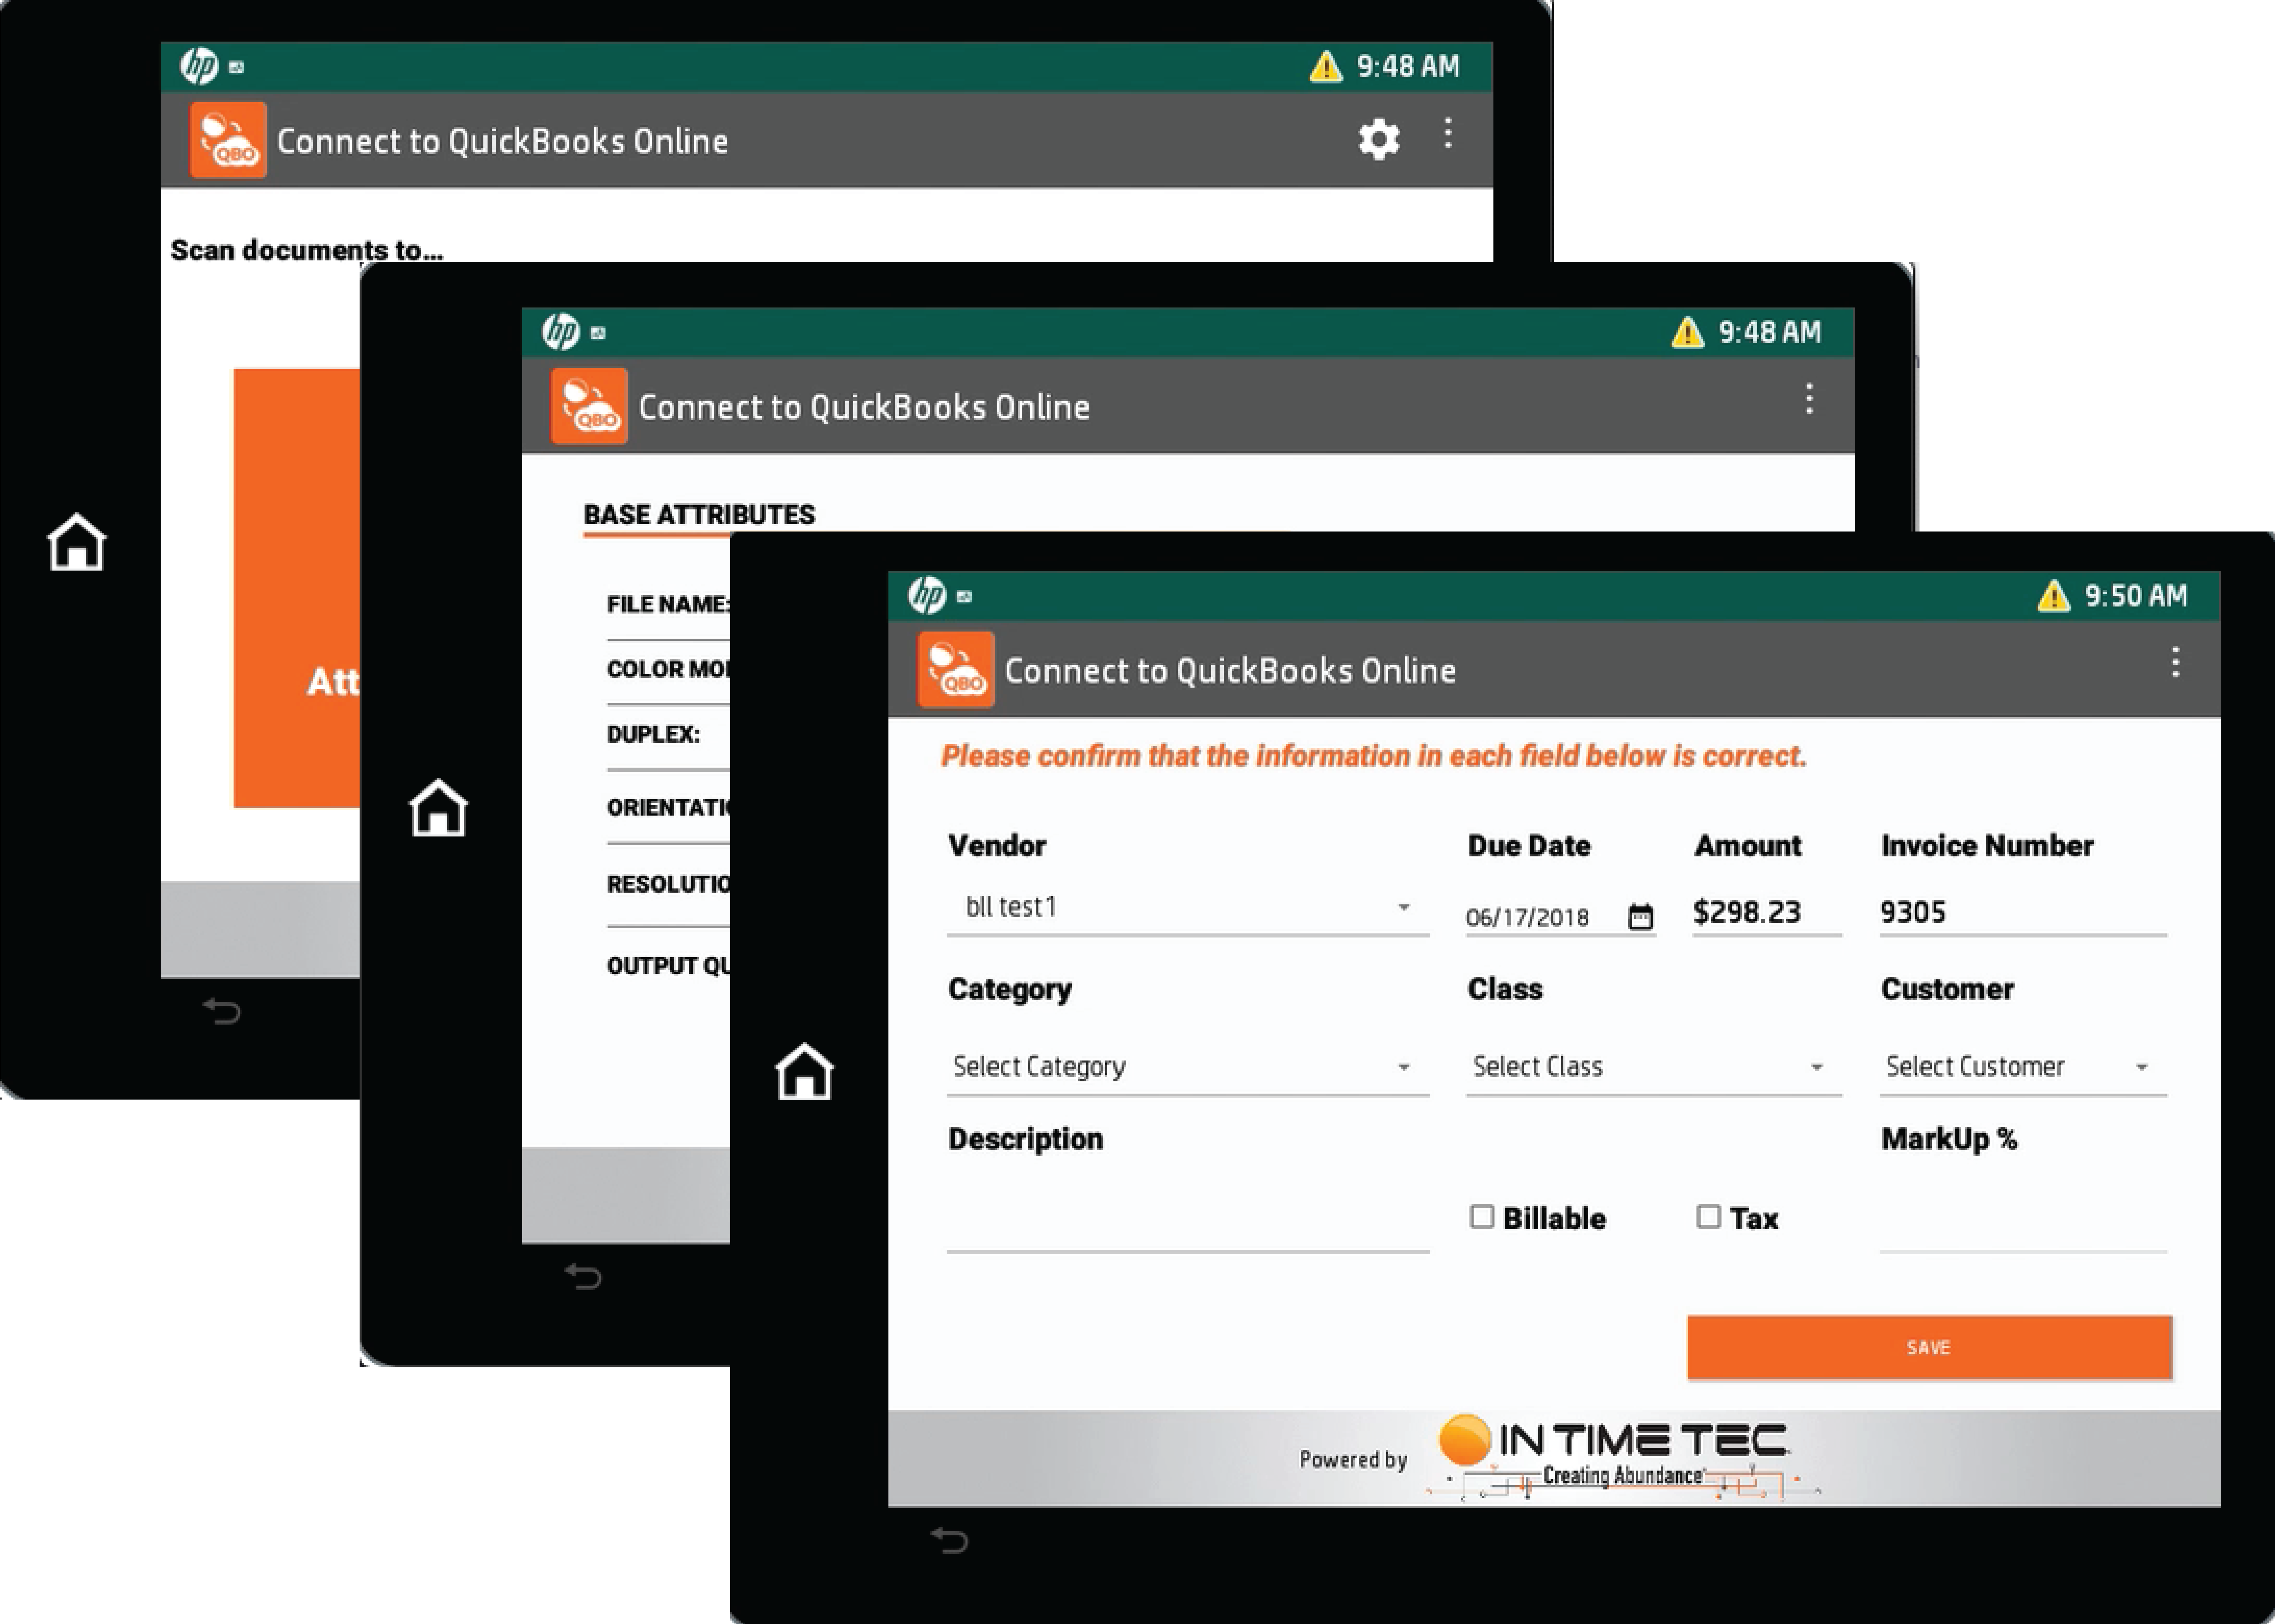The width and height of the screenshot is (2275, 1624).
Task: Select the RESOLUTION row on middle screen
Action: tap(668, 885)
